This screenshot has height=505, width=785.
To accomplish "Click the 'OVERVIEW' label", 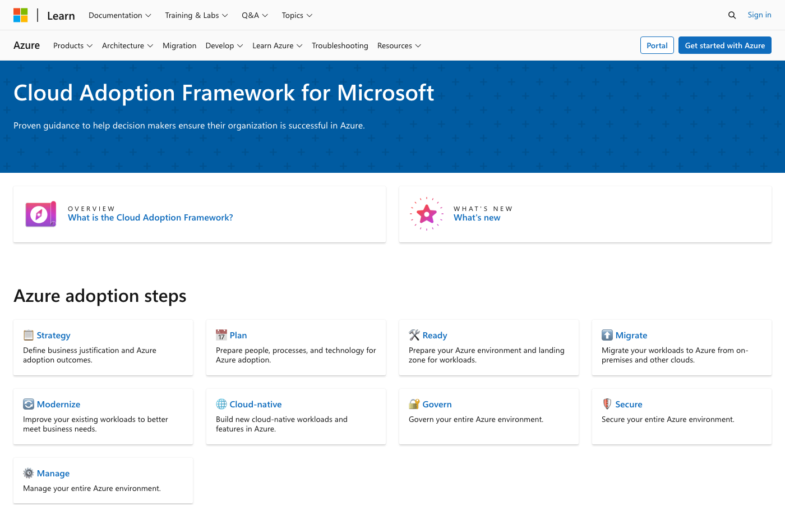I will point(91,209).
